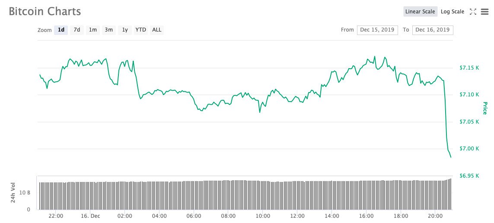Select the 1d zoom range
The width and height of the screenshot is (494, 223).
[61, 30]
